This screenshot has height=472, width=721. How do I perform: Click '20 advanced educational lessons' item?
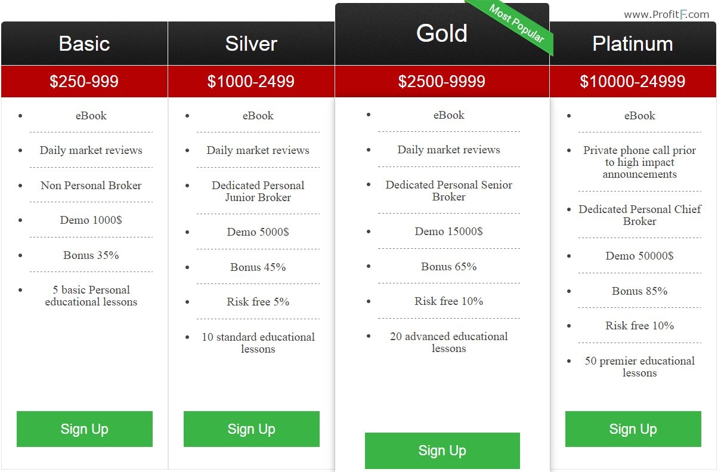(x=449, y=343)
